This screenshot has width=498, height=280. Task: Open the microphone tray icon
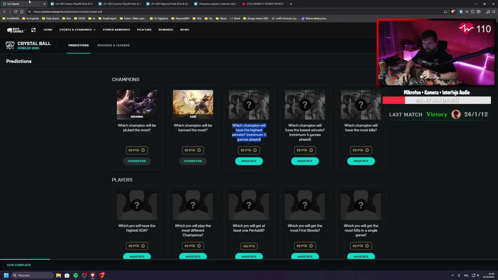[459, 275]
